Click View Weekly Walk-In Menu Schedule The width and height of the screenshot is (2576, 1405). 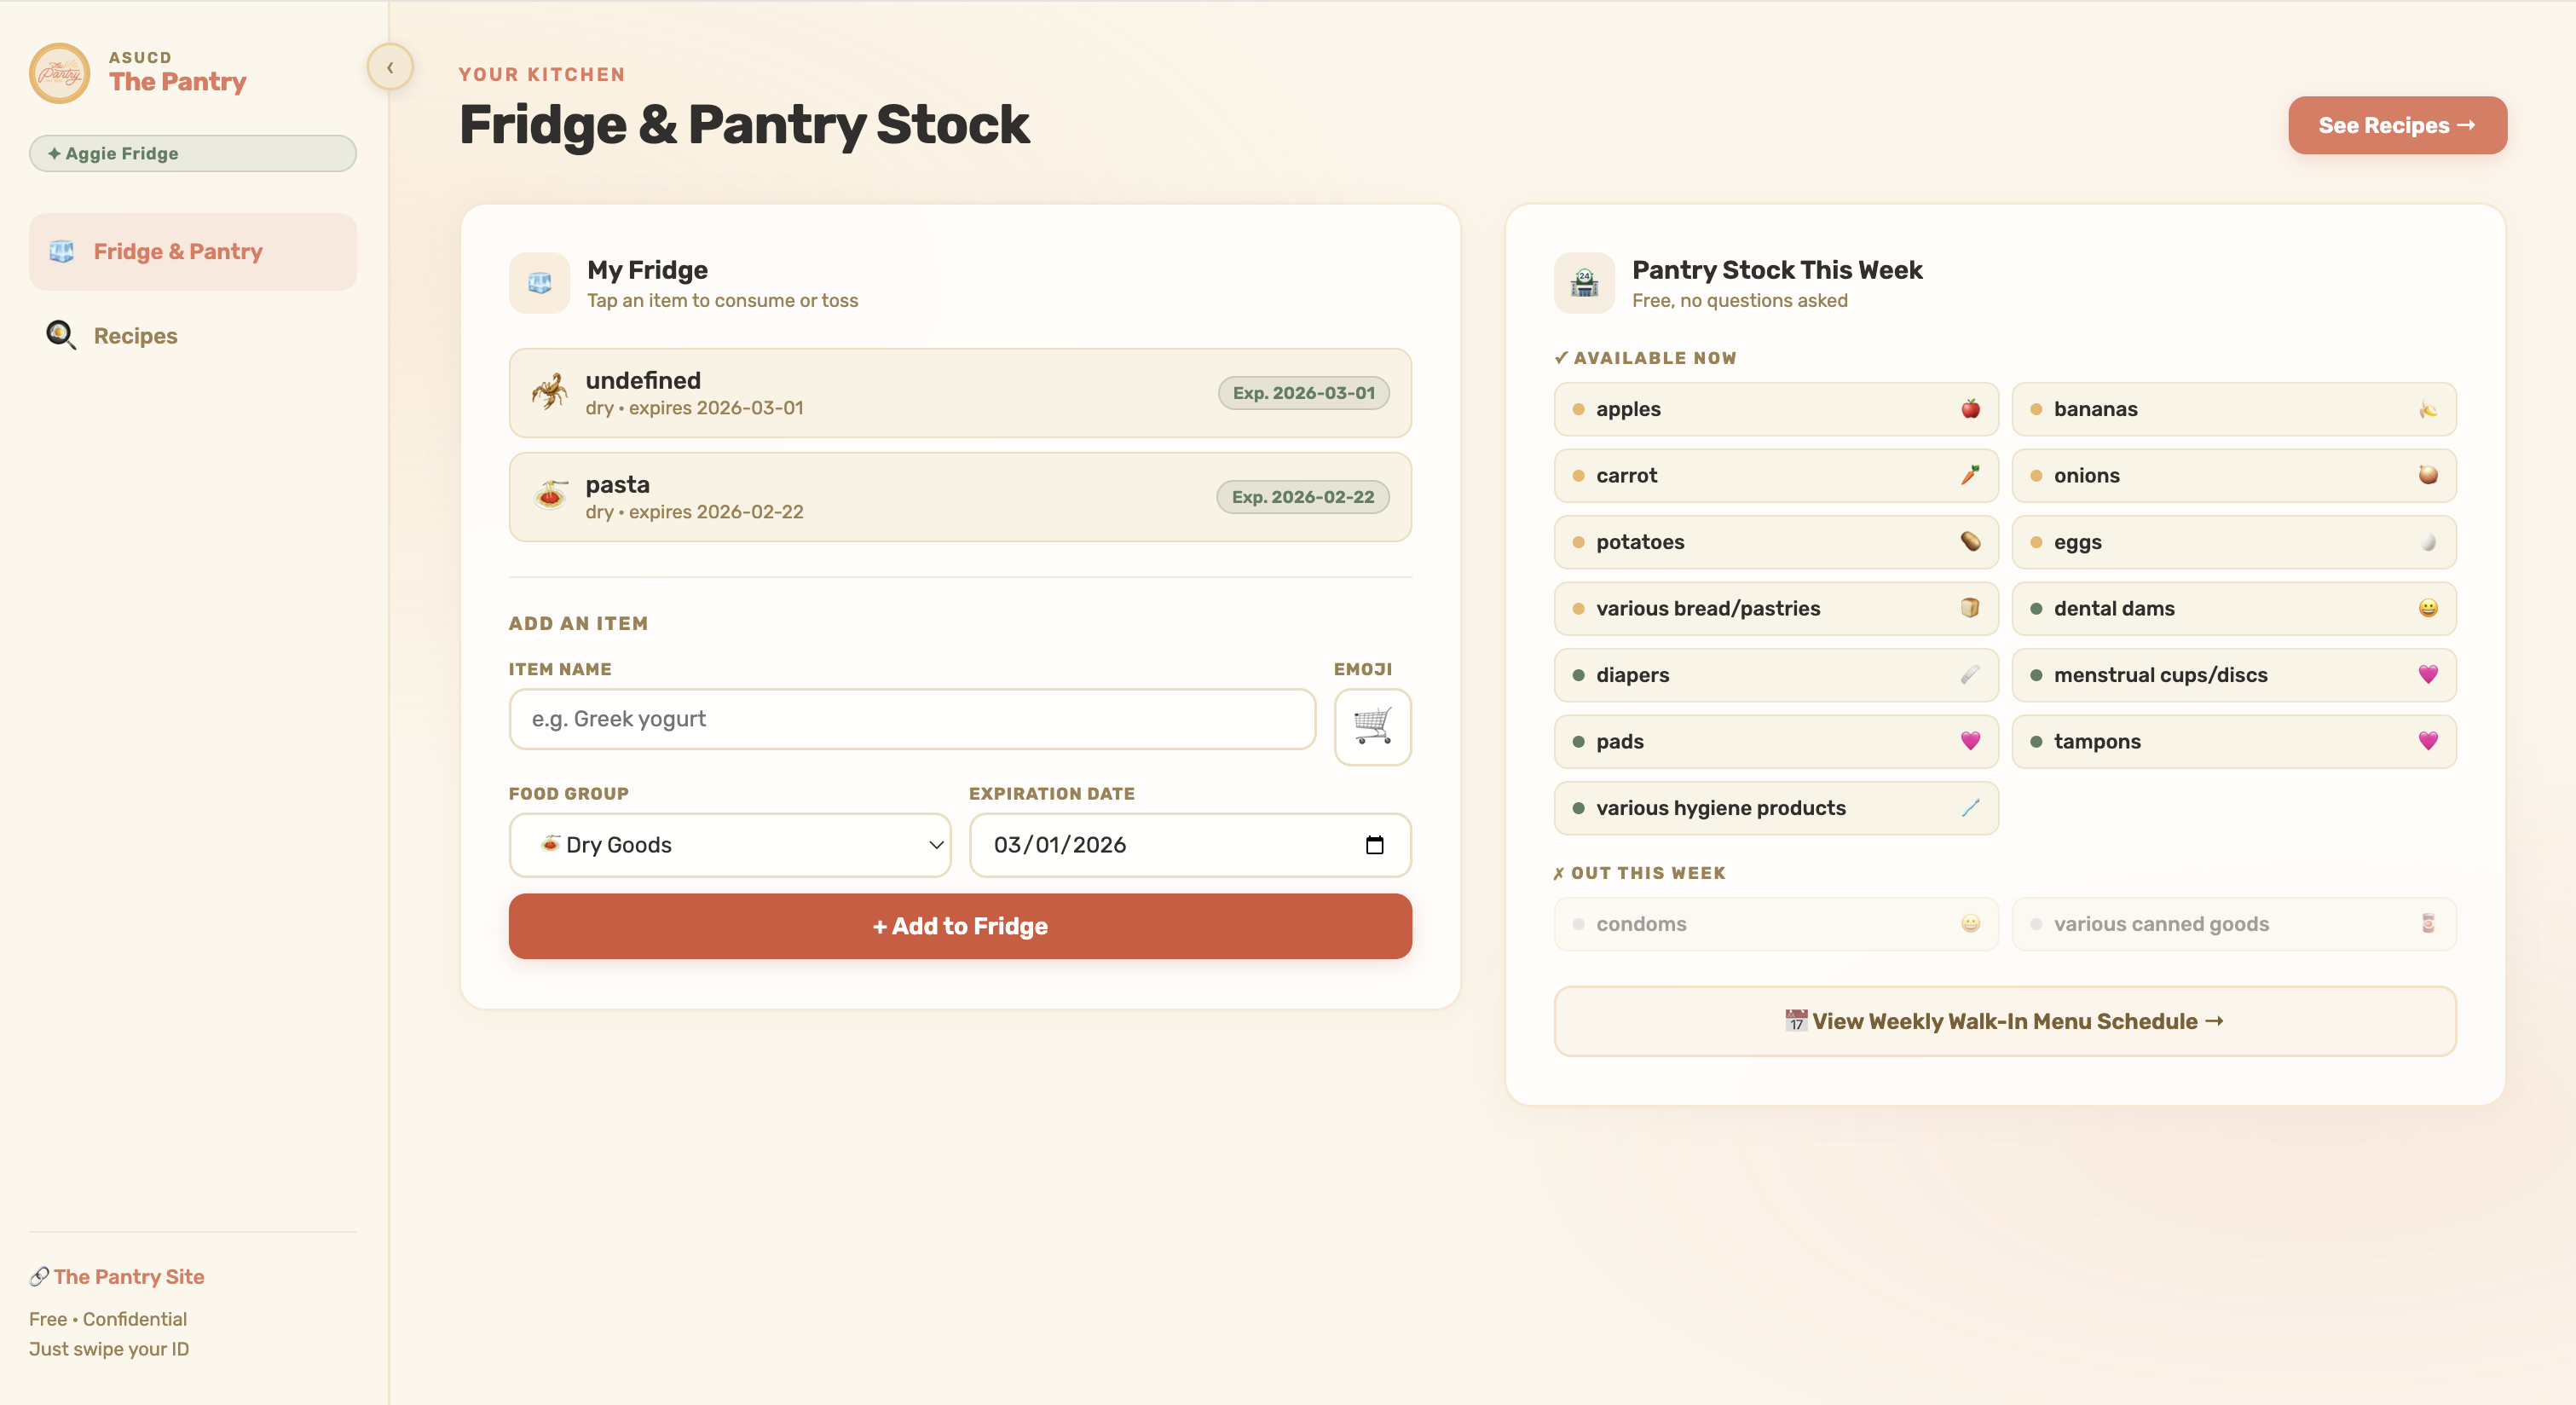point(2004,1021)
